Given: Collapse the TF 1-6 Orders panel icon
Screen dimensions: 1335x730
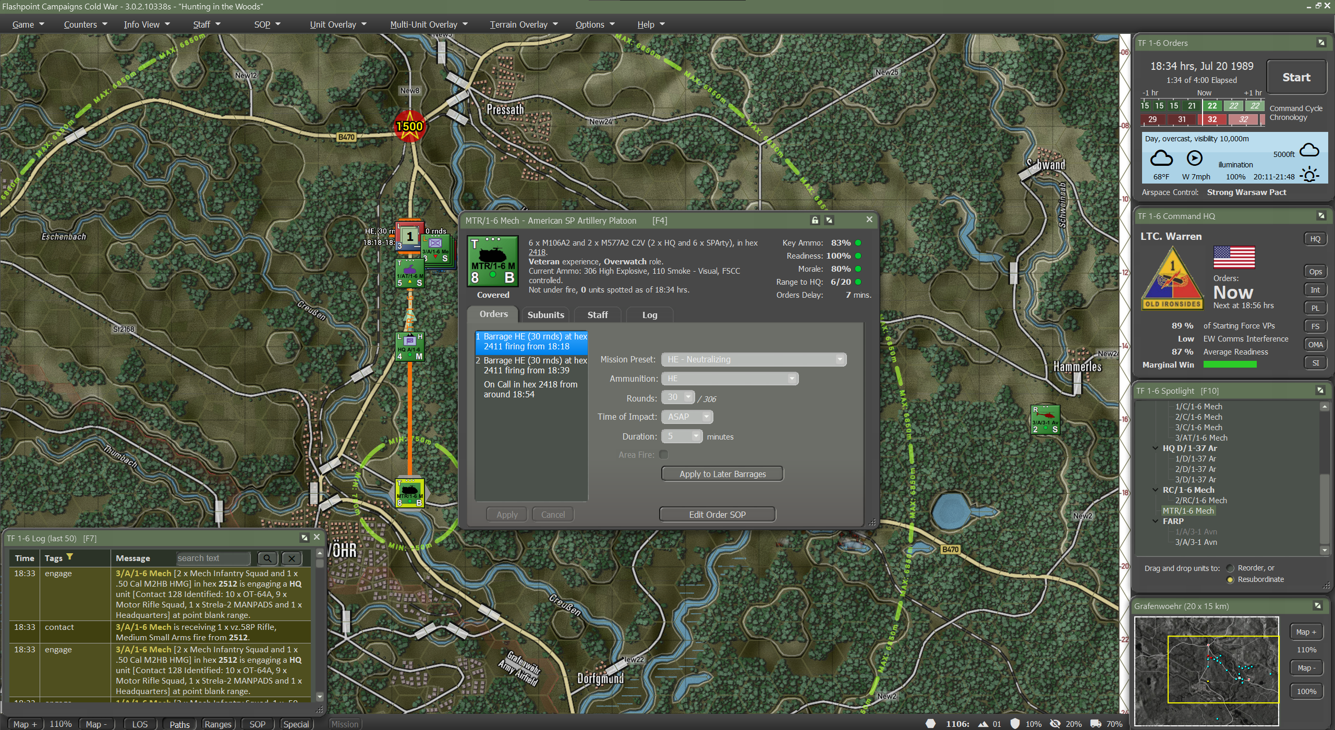Looking at the screenshot, I should tap(1321, 43).
